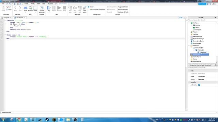
Task: Click Reload Script action
Action: [x=111, y=9]
